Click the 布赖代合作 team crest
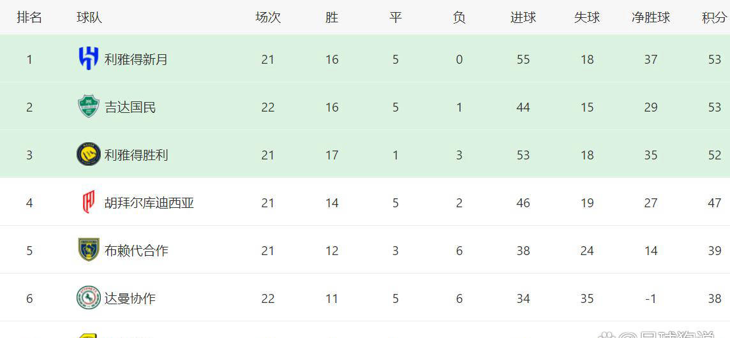This screenshot has width=730, height=338. pyautogui.click(x=88, y=250)
